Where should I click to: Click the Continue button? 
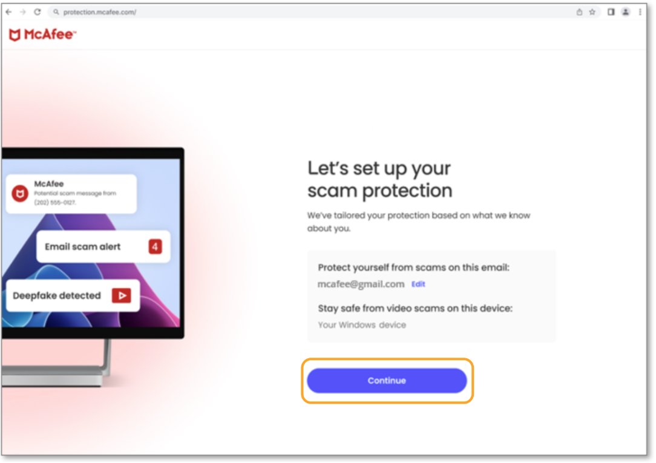(387, 381)
